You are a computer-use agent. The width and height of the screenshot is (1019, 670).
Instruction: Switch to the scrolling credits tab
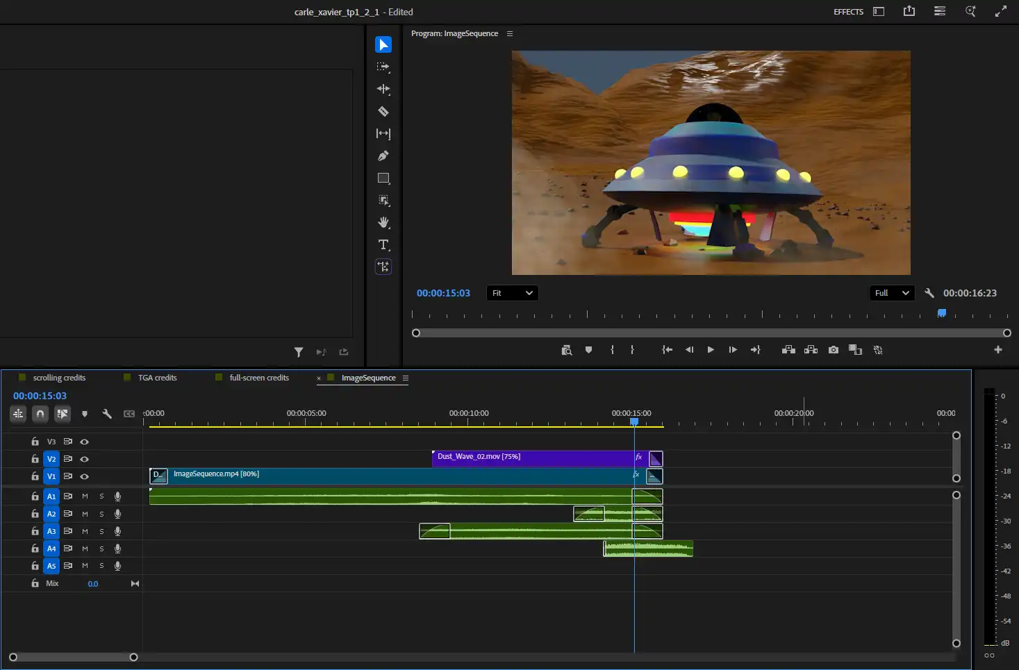click(x=59, y=378)
